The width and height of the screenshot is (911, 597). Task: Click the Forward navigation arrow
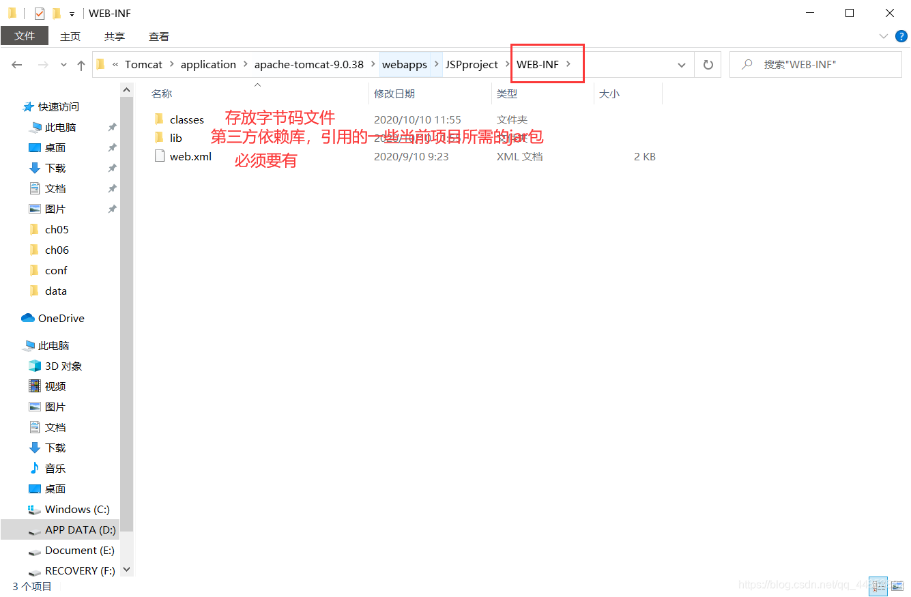coord(43,65)
